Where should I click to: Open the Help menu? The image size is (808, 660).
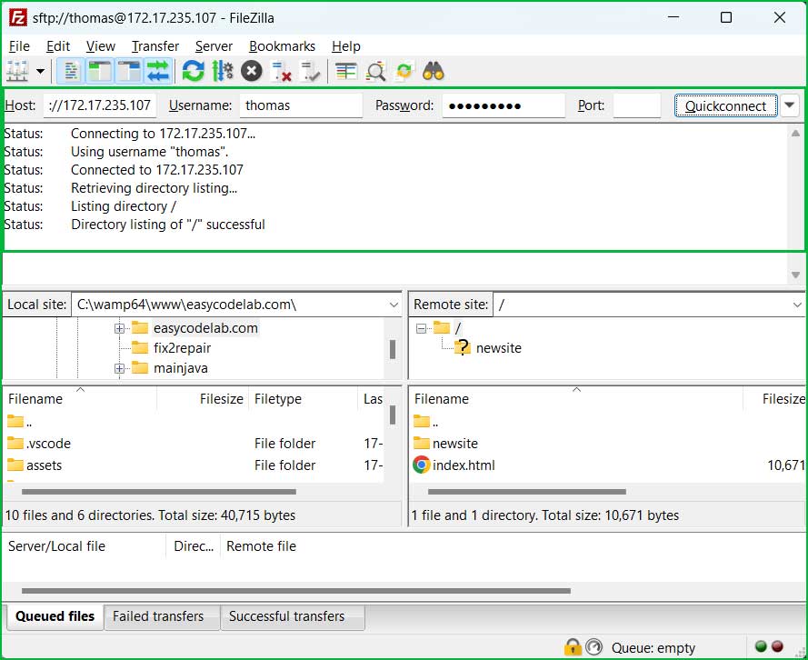[345, 46]
